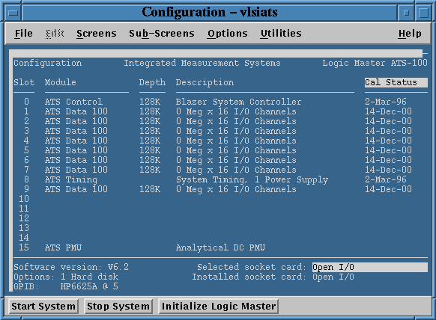The height and width of the screenshot is (320, 436).
Task: Click empty slot number 12
Action: [24, 218]
